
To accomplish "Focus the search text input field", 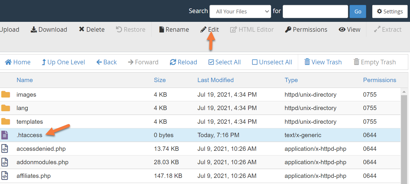I will click(315, 12).
